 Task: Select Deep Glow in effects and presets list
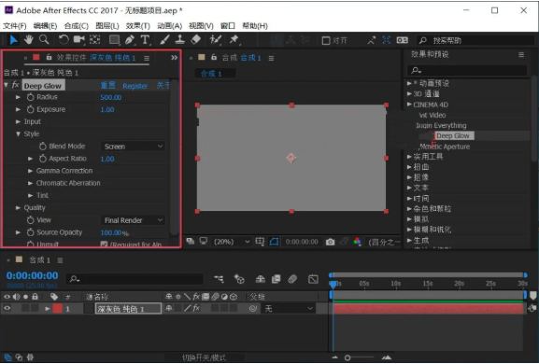point(453,135)
